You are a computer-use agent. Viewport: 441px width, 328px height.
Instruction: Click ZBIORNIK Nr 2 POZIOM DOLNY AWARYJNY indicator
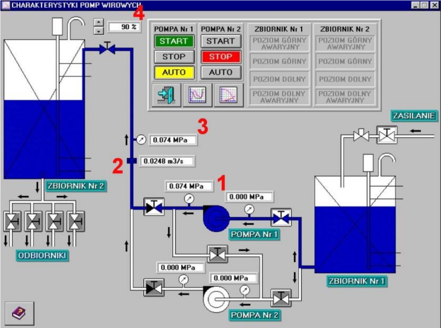(x=345, y=97)
